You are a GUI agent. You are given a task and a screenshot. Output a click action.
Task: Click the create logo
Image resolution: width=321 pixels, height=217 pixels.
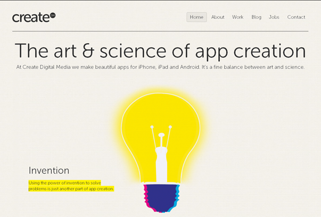click(x=34, y=18)
